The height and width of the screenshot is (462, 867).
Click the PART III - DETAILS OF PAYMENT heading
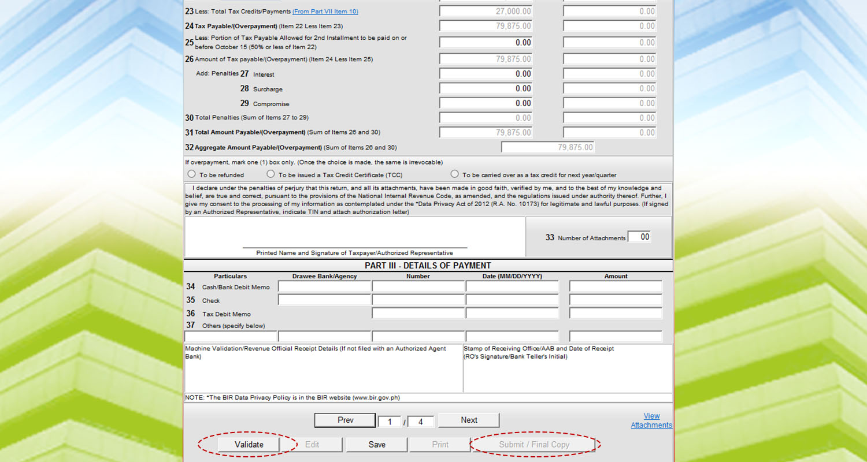click(x=428, y=266)
